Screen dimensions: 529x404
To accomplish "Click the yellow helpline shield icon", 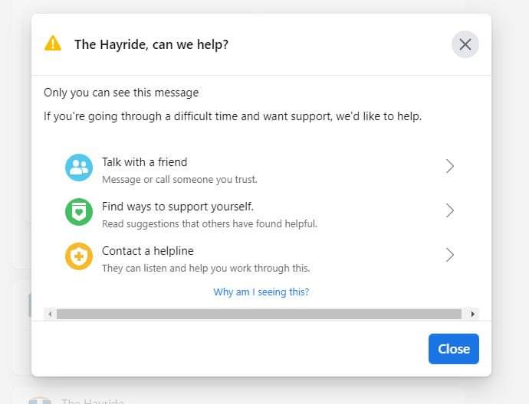I will tap(79, 256).
